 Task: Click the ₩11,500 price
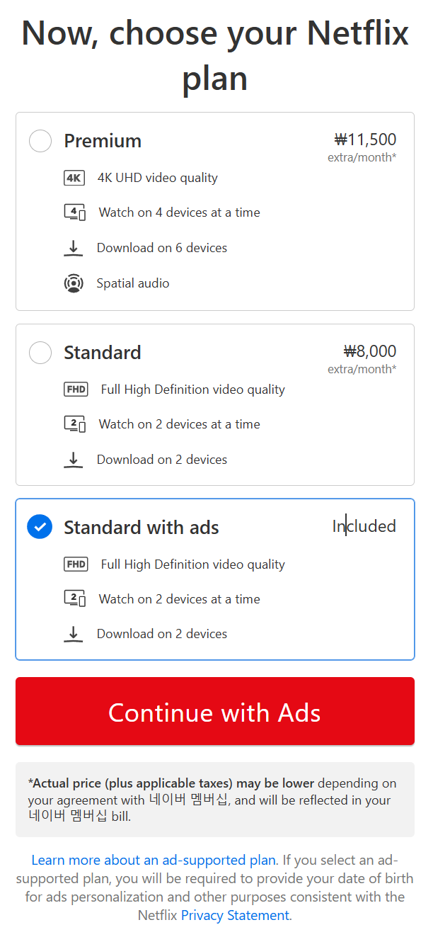coord(365,140)
